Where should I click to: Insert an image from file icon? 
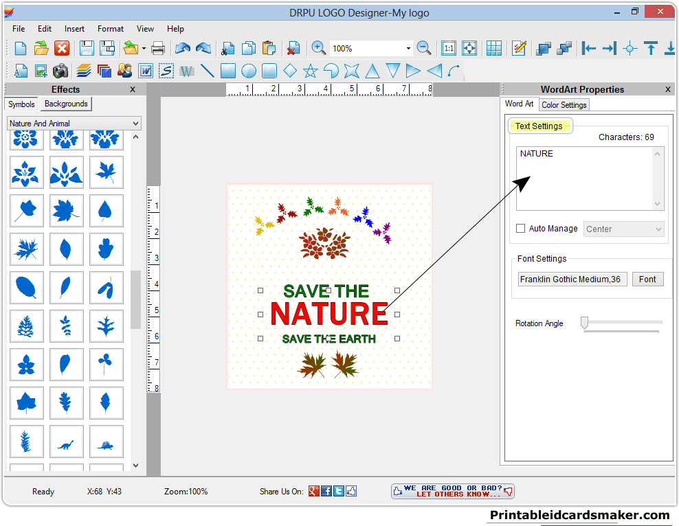(x=41, y=71)
